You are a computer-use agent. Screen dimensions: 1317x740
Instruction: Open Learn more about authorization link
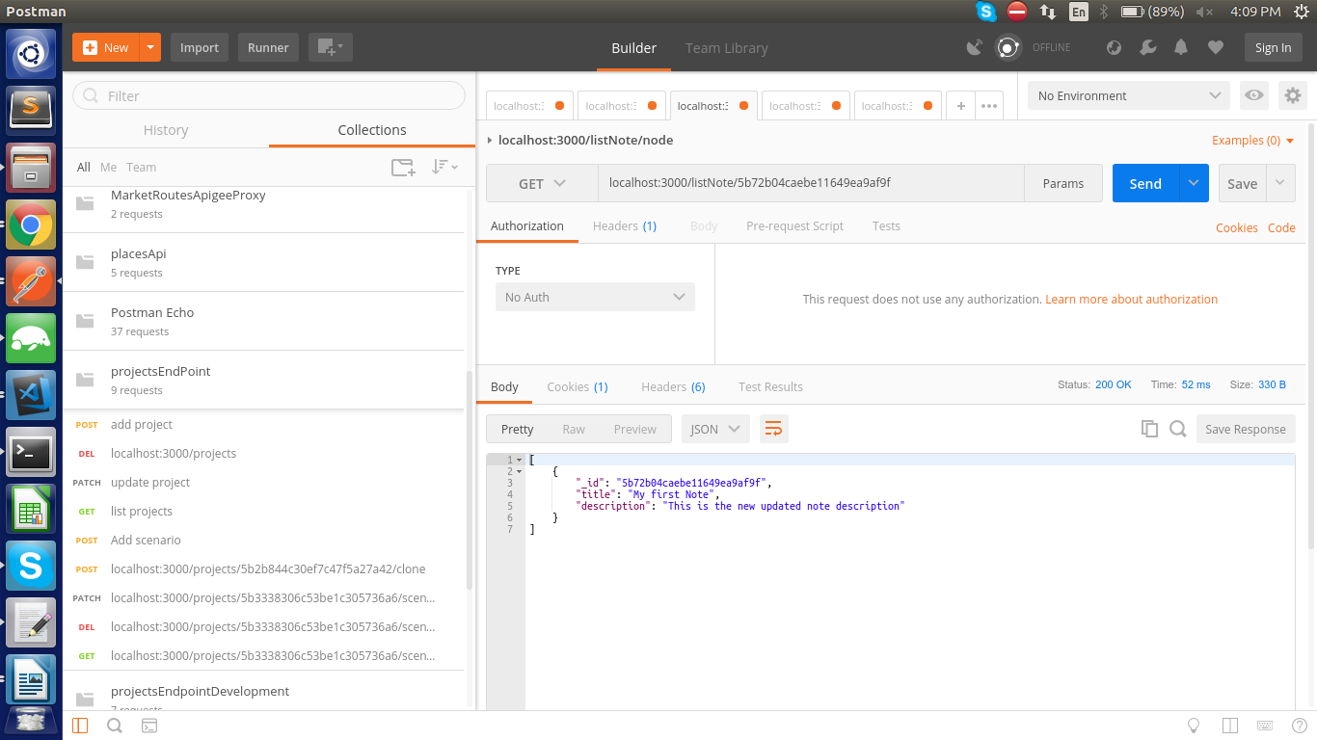coord(1131,299)
